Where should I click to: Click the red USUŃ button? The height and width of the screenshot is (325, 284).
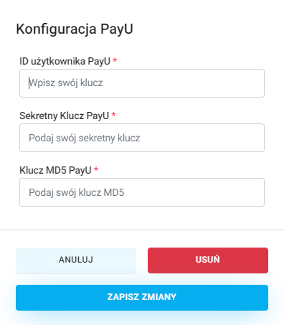pyautogui.click(x=208, y=260)
